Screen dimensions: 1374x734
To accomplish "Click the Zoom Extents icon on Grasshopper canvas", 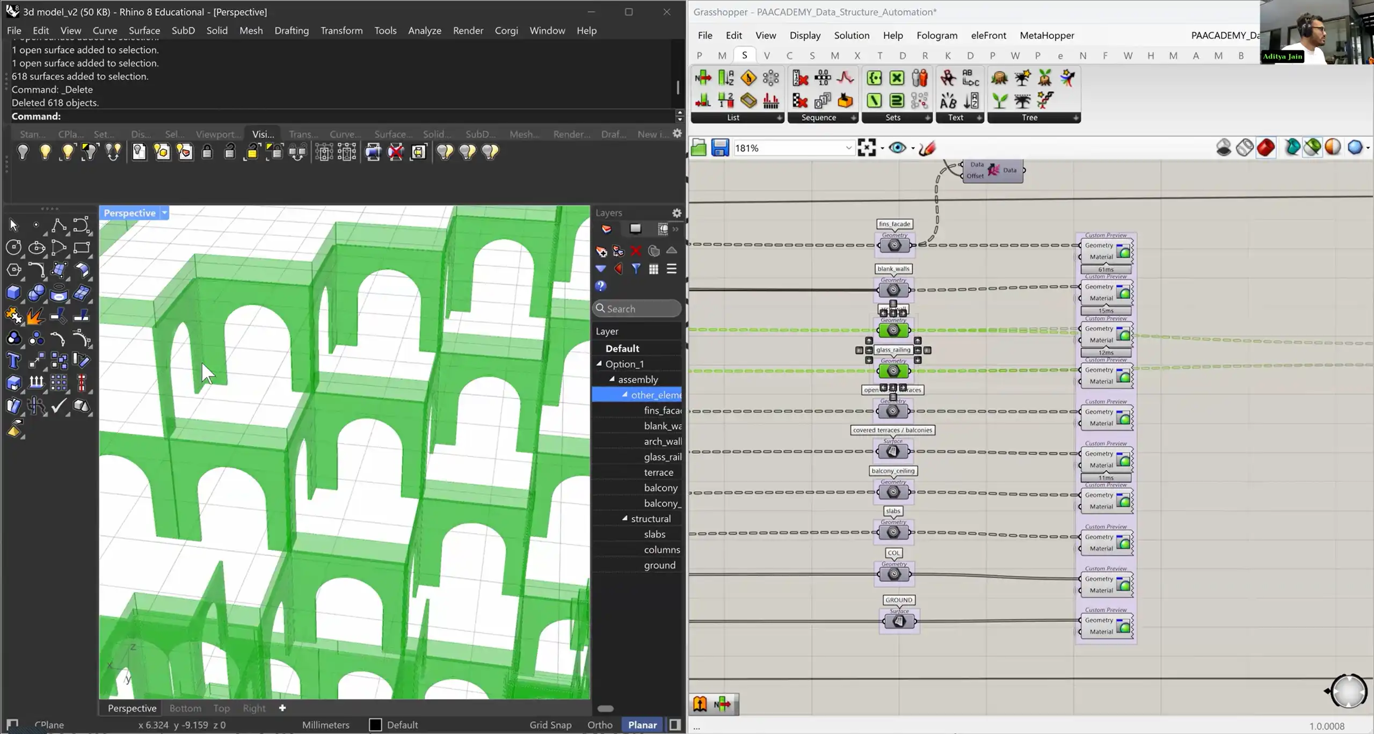I will pos(867,148).
